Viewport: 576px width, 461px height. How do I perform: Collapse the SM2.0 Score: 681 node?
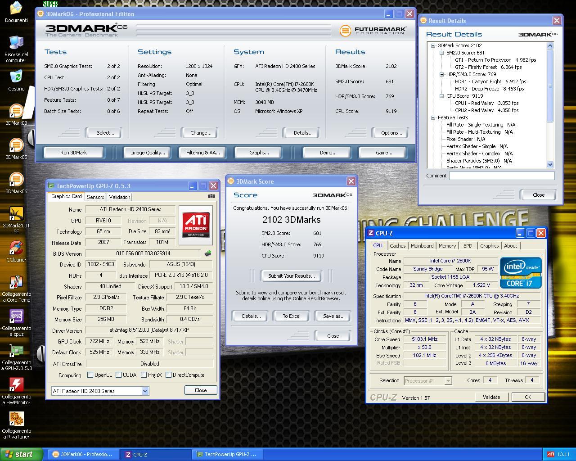click(x=441, y=53)
